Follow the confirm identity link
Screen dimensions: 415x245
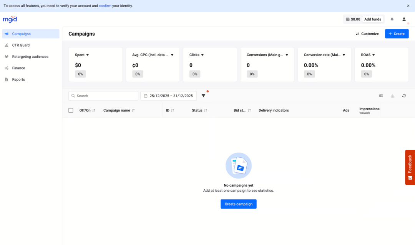pos(105,6)
